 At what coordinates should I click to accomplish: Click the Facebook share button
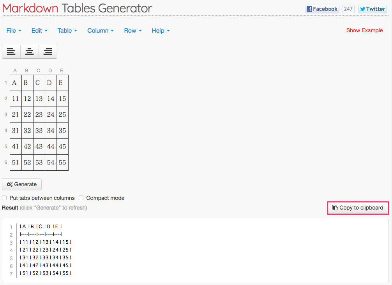pyautogui.click(x=322, y=9)
